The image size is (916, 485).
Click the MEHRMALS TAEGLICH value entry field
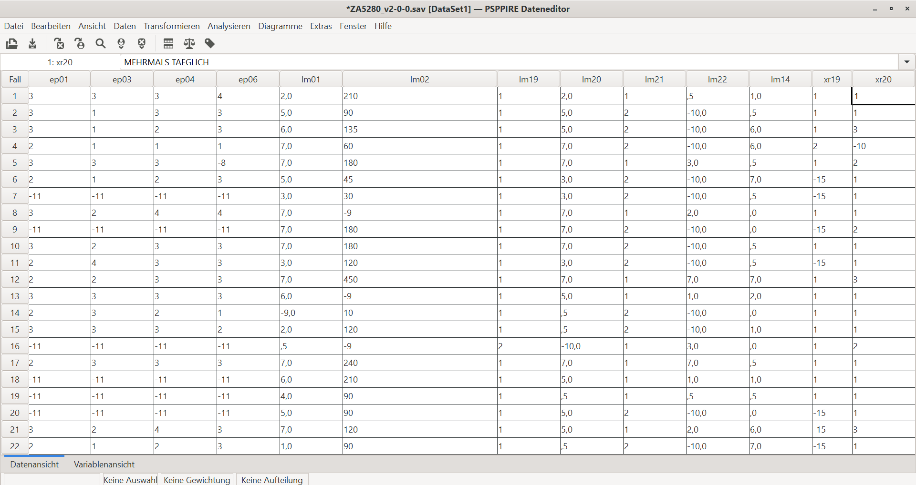pyautogui.click(x=509, y=62)
